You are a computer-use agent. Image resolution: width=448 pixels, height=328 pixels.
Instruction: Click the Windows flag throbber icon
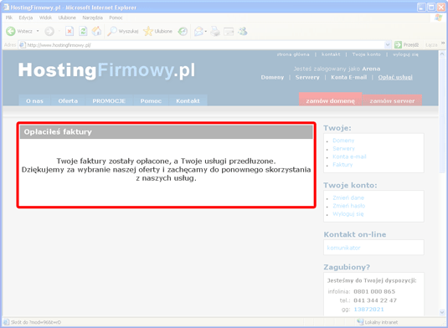click(x=438, y=18)
